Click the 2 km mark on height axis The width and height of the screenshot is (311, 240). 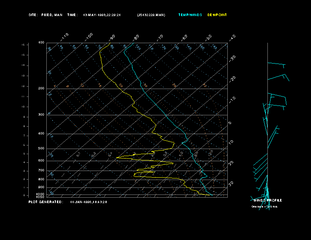pos(24,179)
